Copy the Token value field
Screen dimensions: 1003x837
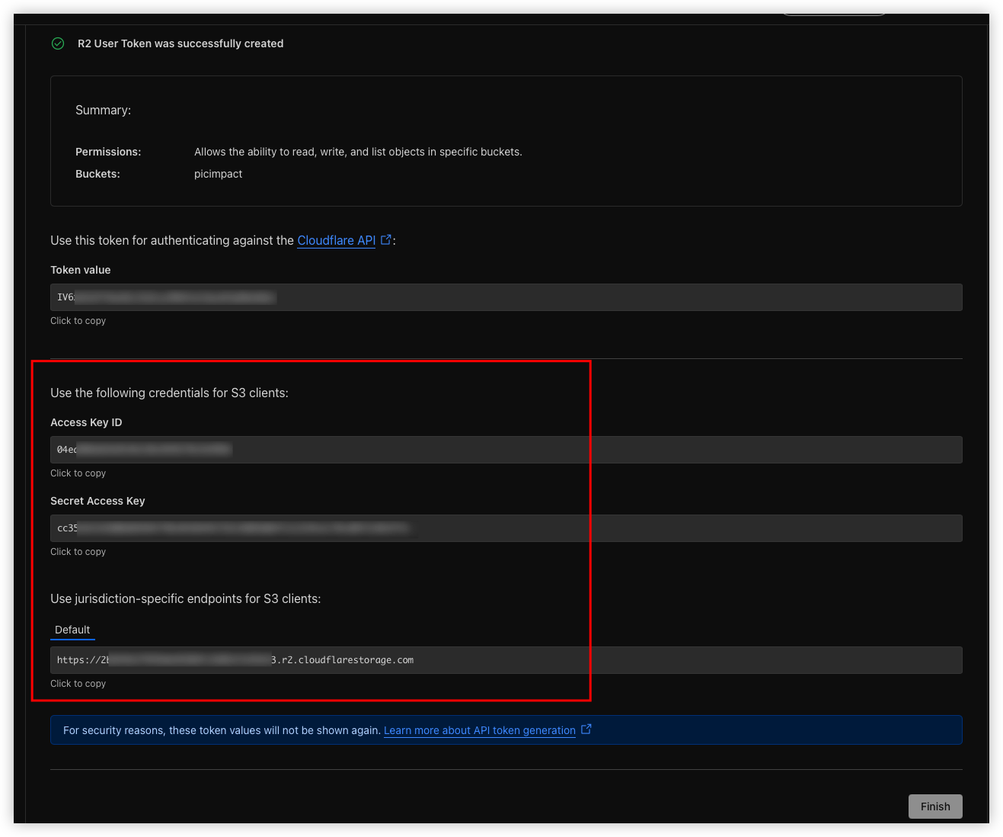click(506, 297)
